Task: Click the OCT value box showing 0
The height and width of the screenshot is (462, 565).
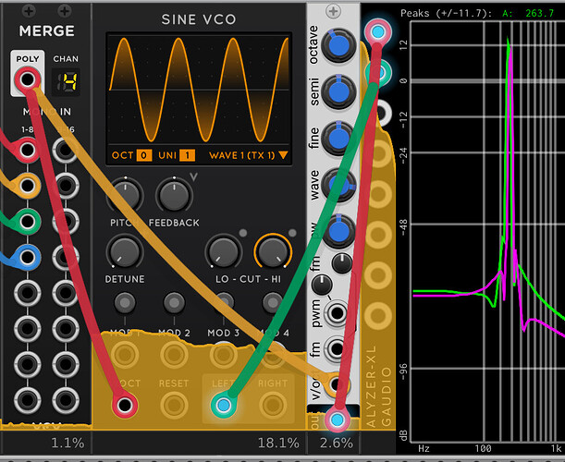Action: (144, 155)
